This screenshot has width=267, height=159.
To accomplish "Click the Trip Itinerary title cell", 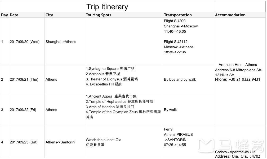I will [107, 7].
